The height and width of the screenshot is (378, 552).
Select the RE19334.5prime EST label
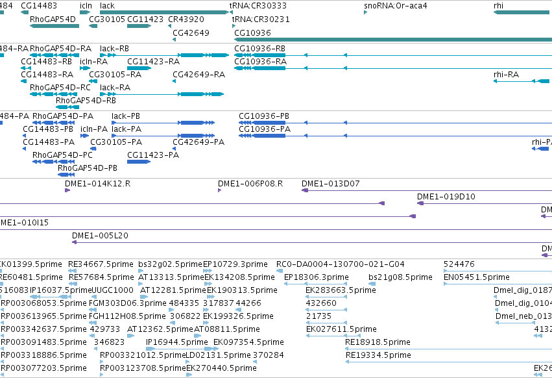[x=378, y=355]
